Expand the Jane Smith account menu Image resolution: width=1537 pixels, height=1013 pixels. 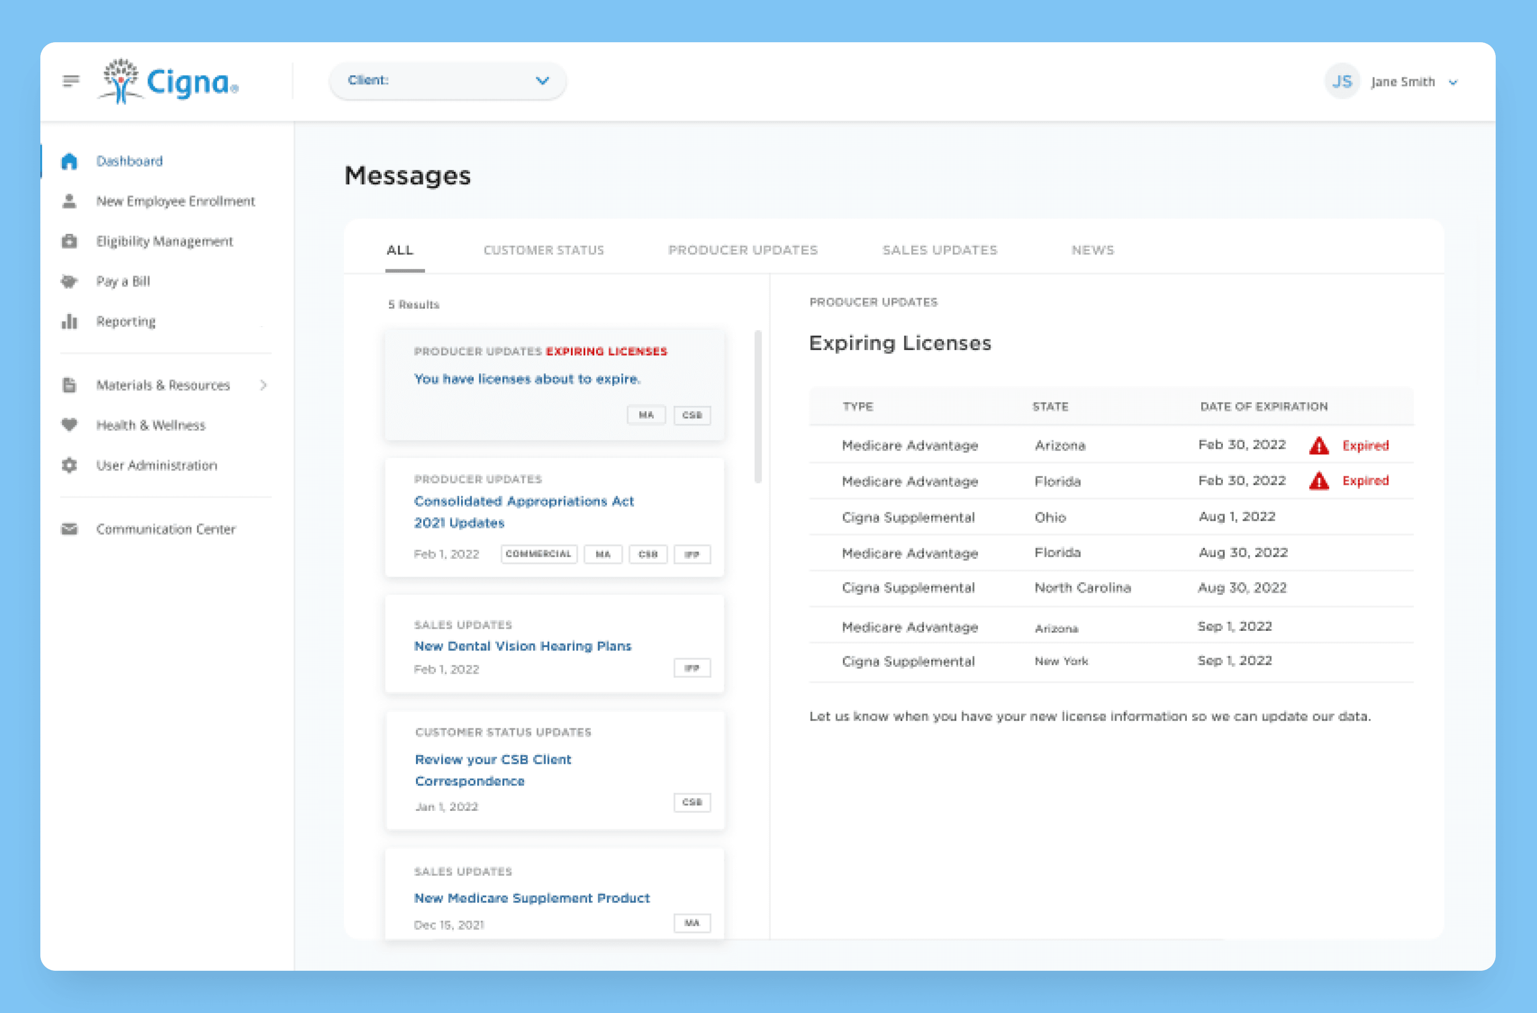(x=1452, y=82)
